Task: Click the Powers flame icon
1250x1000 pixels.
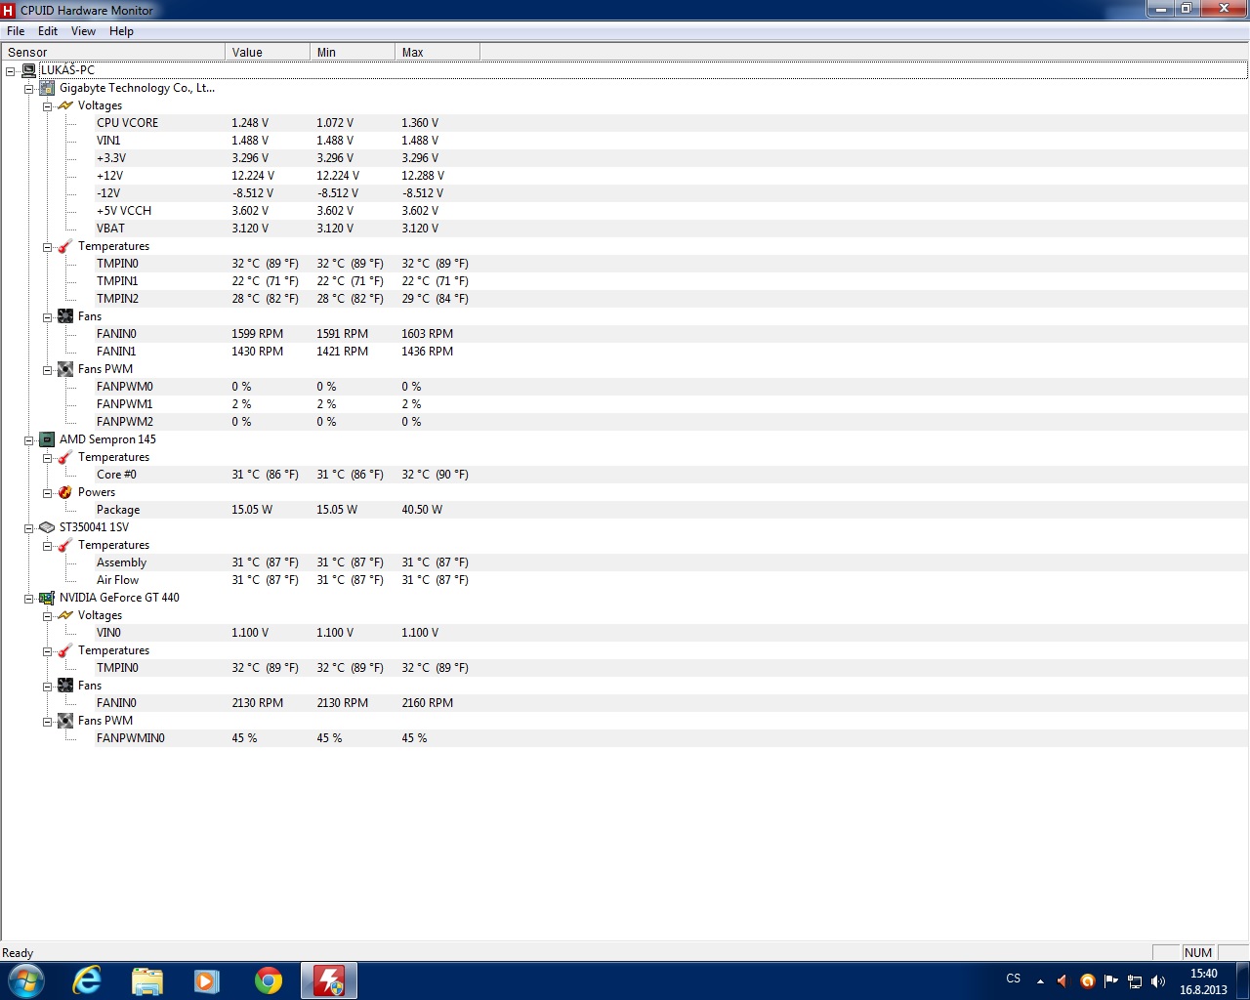Action: (x=65, y=492)
